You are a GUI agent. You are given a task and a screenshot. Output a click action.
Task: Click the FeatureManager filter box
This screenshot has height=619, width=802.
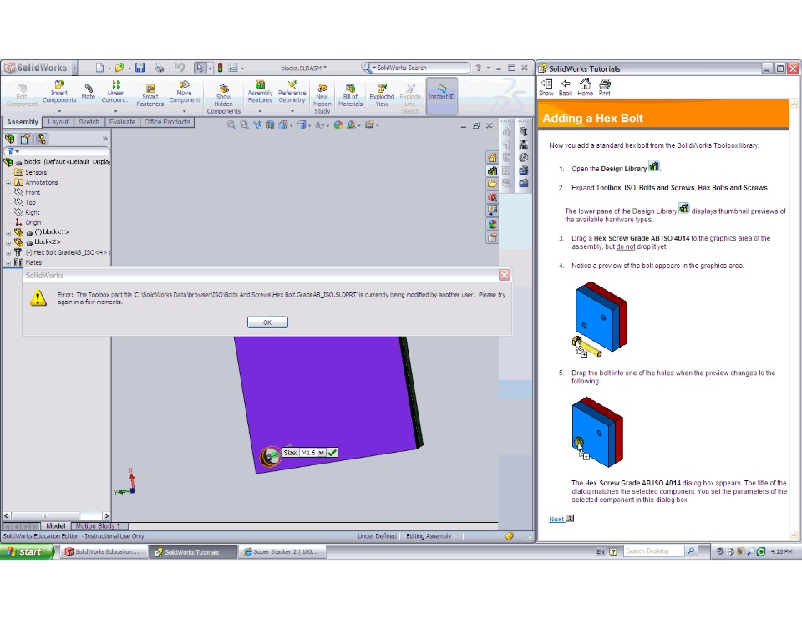pos(57,151)
